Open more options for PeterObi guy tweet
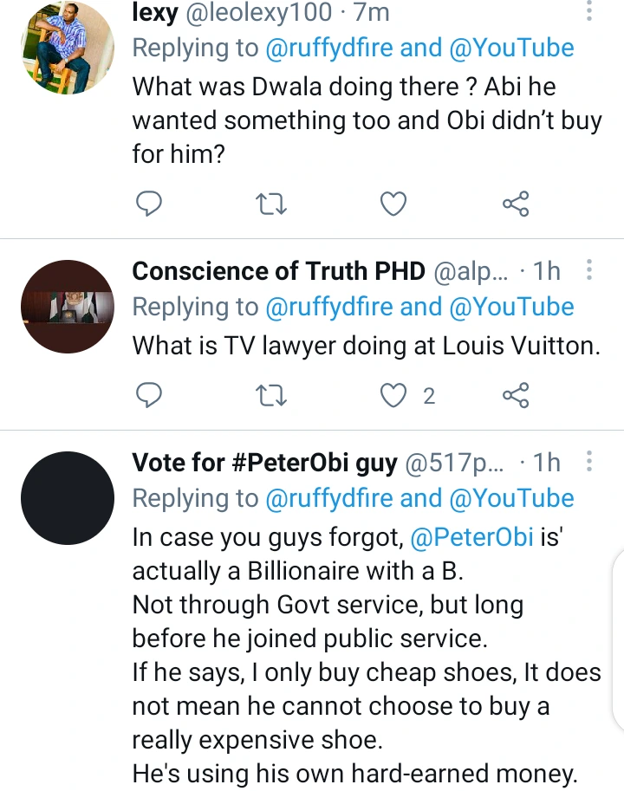Screen dimensions: 624x791 pos(589,462)
